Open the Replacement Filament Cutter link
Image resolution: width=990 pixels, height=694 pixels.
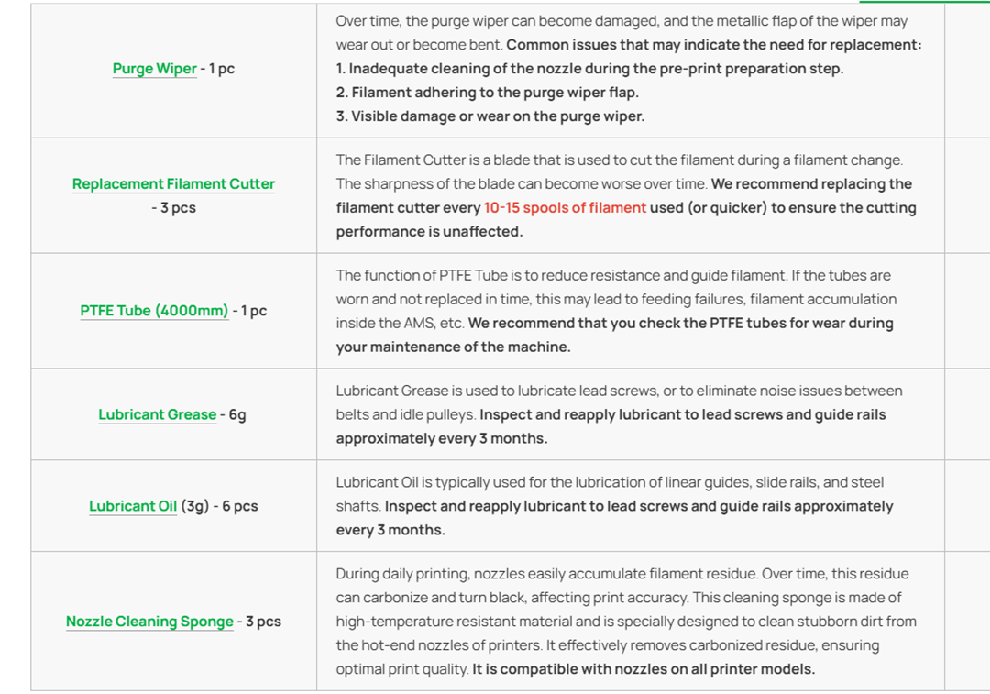pos(173,183)
